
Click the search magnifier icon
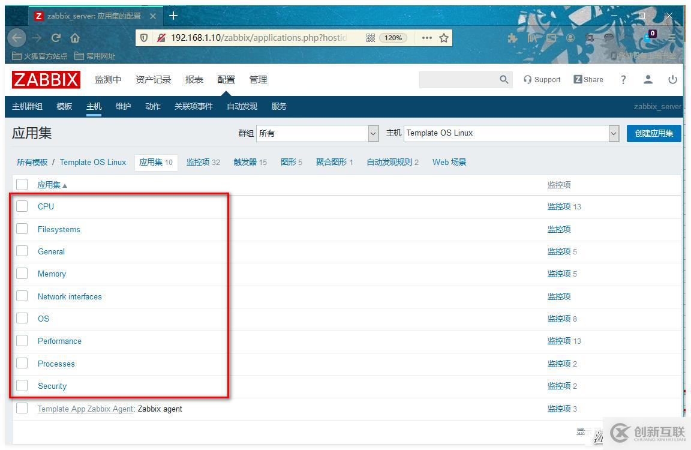504,79
